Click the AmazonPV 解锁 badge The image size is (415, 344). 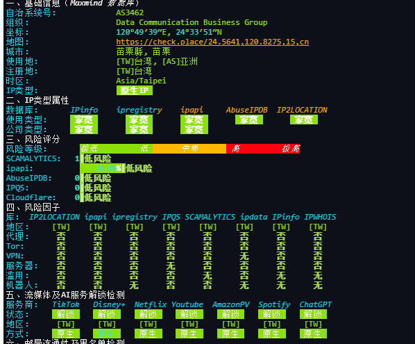tap(230, 314)
